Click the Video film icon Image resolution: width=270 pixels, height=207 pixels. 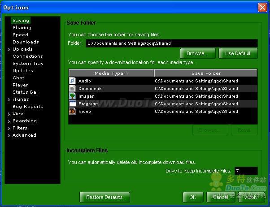click(x=72, y=111)
